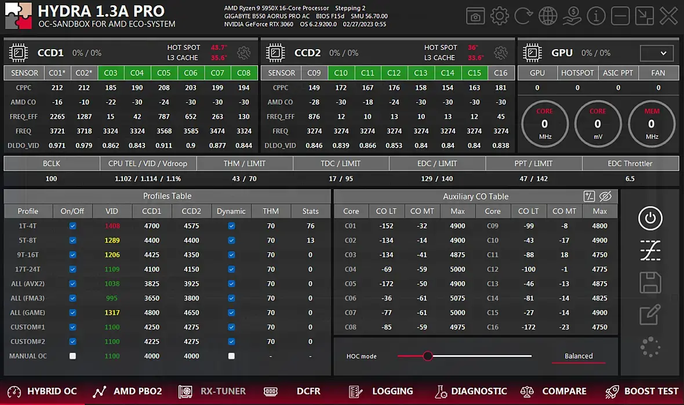Click the Stats value 76 for 1T-4T

311,226
